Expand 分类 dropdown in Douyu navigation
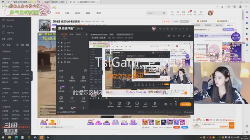250x140 pixels. 67,13
